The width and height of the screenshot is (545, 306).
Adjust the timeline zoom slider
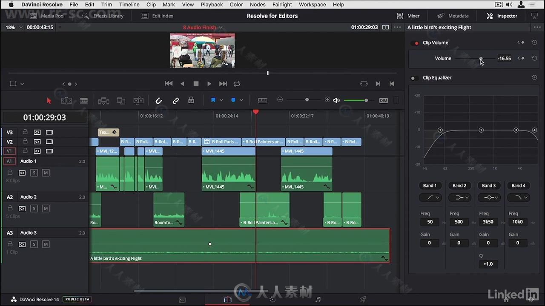[x=307, y=99]
